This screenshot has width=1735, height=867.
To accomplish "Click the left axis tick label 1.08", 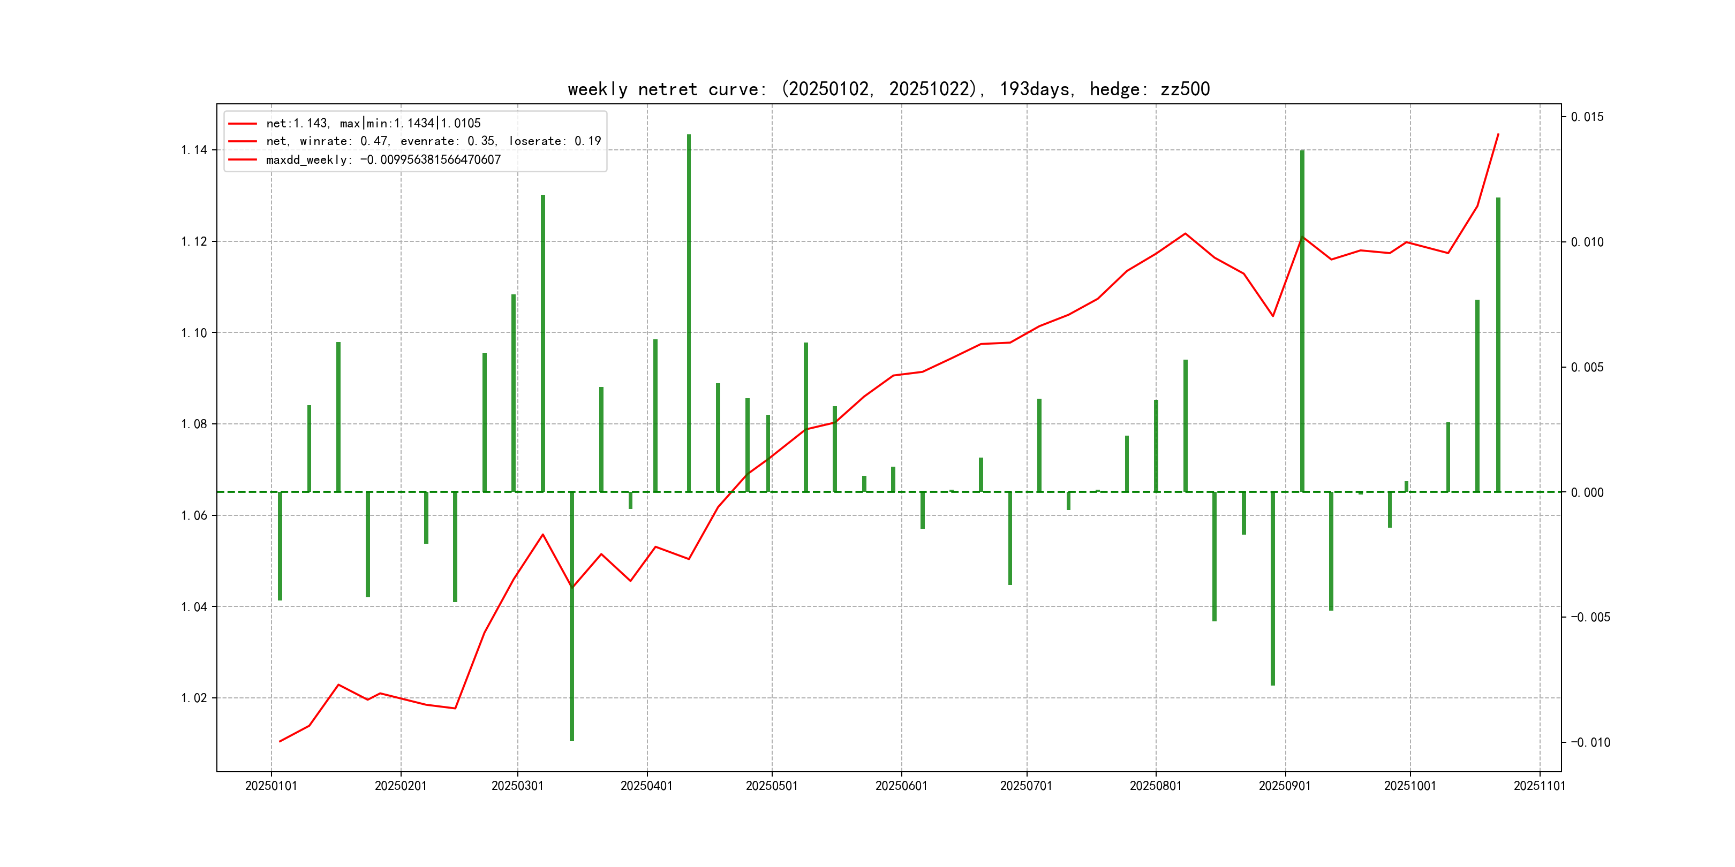I will click(194, 424).
